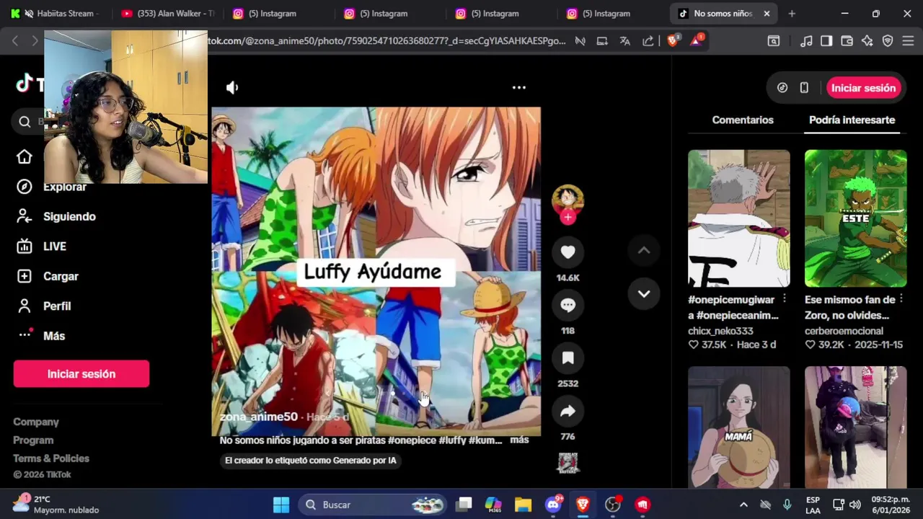The width and height of the screenshot is (923, 519).
Task: Open taskbar clock 09:52 p.m.
Action: pyautogui.click(x=890, y=505)
